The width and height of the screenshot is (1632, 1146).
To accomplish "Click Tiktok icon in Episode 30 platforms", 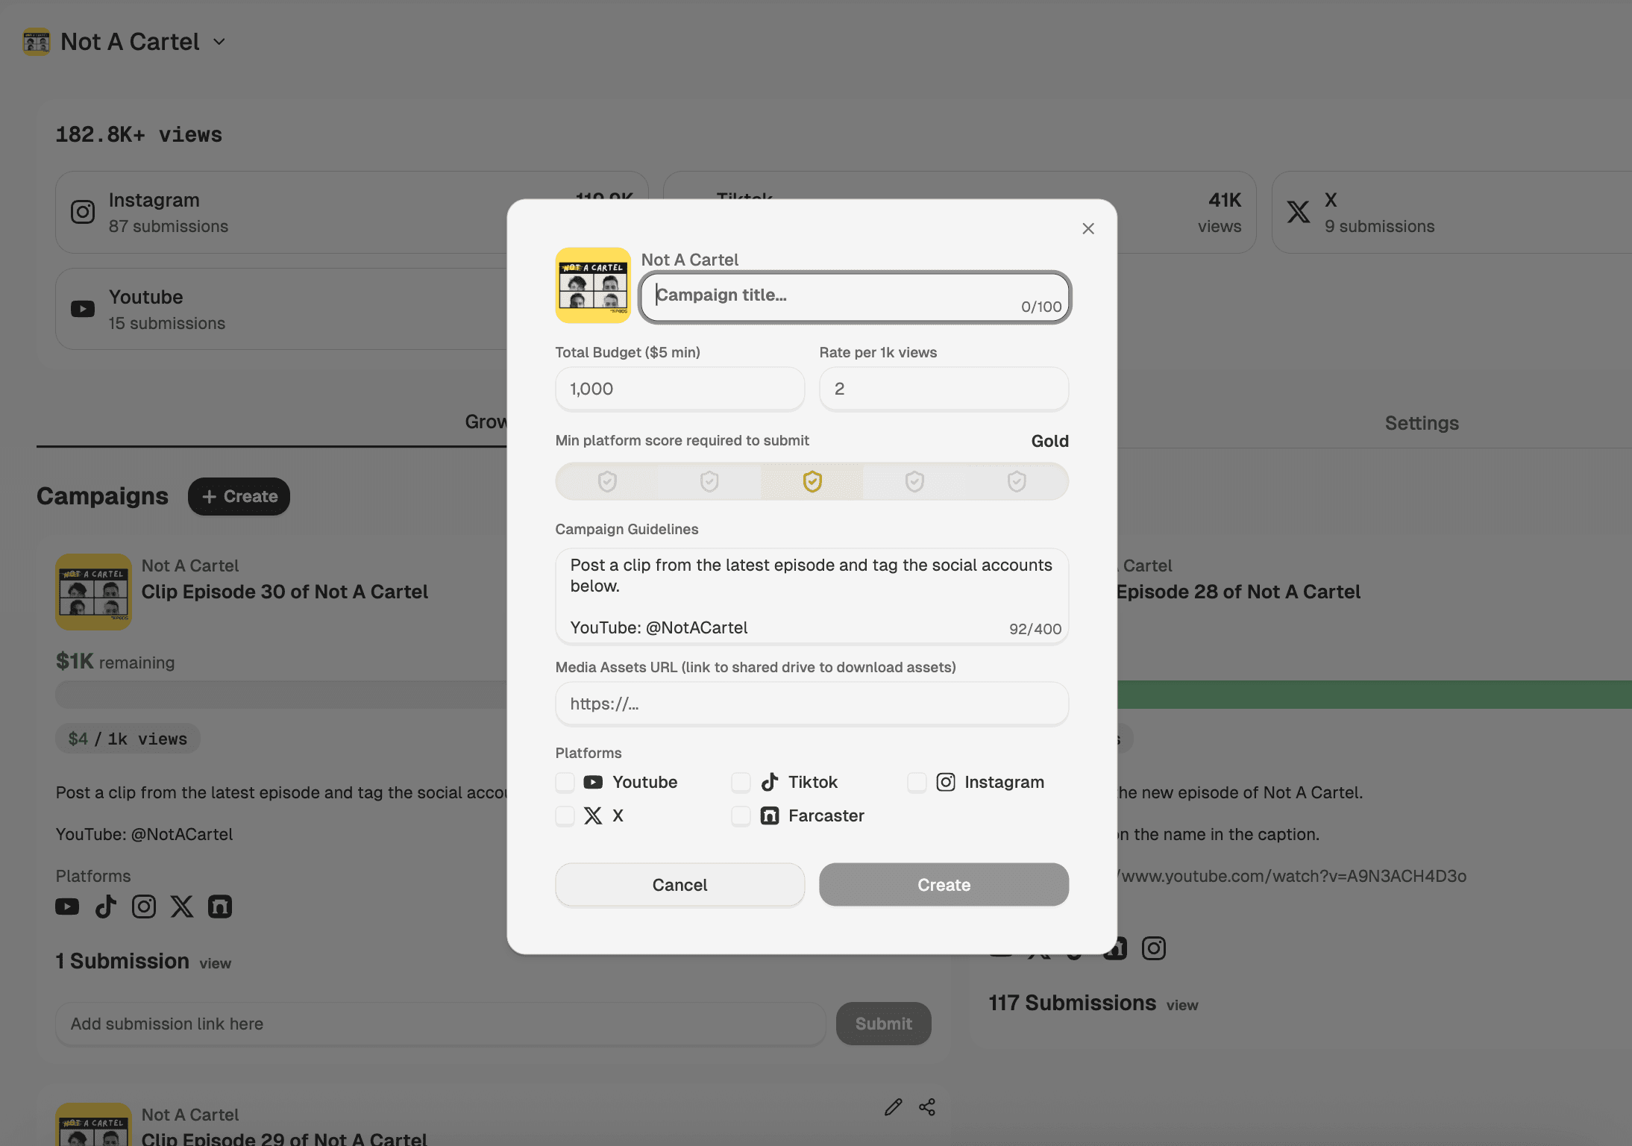I will [106, 907].
